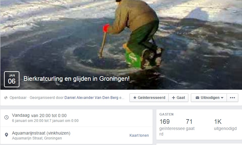The width and height of the screenshot is (242, 145).
Task: Mark yourself as Geïnteresseerd
Action: click(149, 98)
